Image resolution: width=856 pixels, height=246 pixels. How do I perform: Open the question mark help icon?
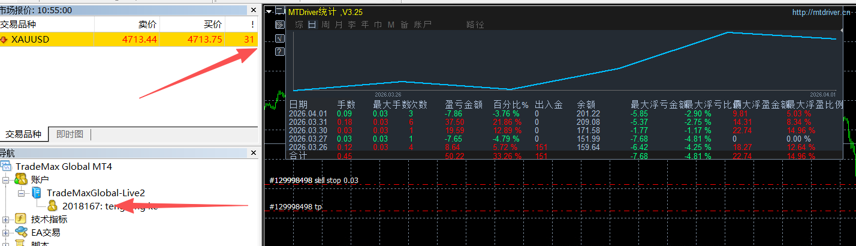[280, 52]
